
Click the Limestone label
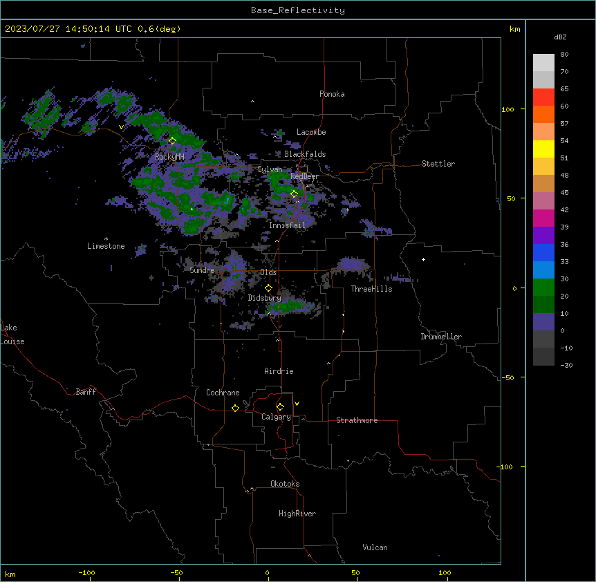pos(106,246)
